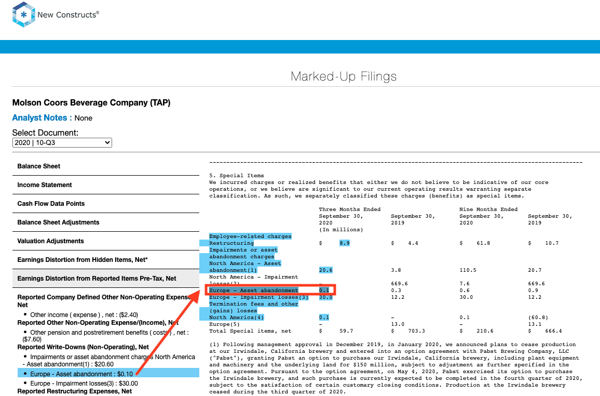Click highlighted Employee-related charges label
Screen dimensions: 600x396
250,236
